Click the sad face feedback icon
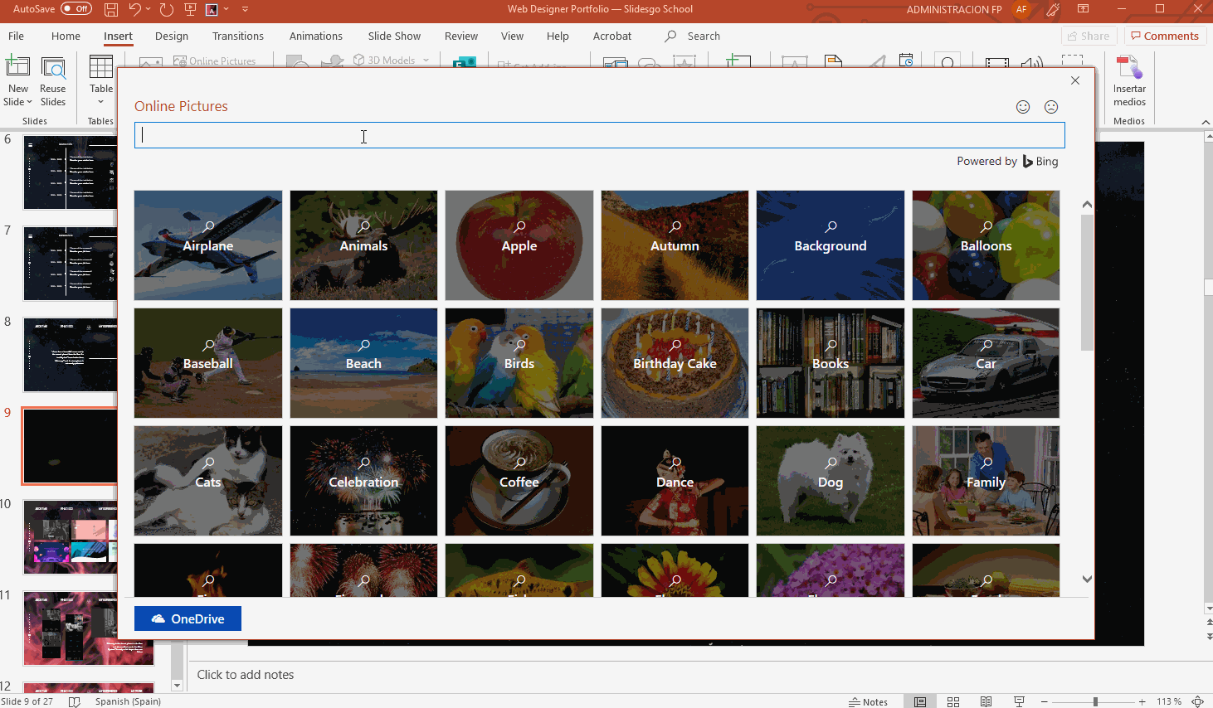The image size is (1213, 708). click(x=1051, y=107)
